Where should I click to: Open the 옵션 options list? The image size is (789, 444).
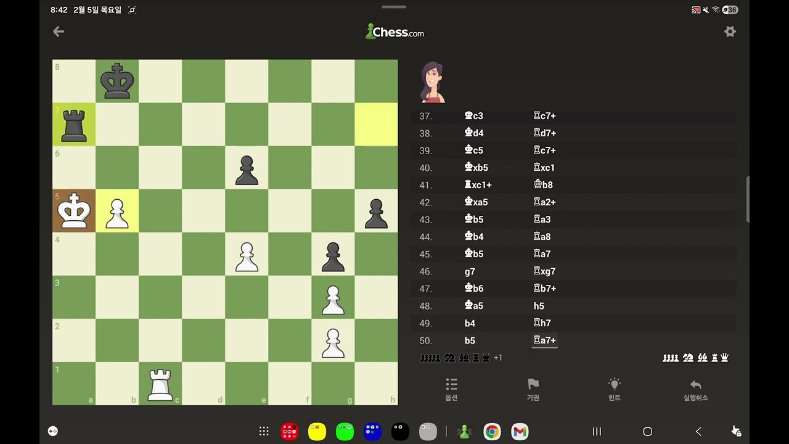tap(451, 390)
